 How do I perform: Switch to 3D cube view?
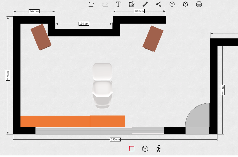click(145, 149)
